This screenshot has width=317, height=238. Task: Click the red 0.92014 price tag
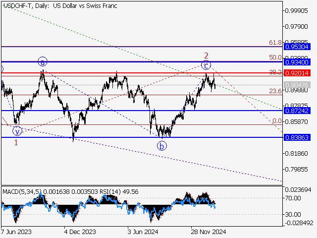point(297,73)
